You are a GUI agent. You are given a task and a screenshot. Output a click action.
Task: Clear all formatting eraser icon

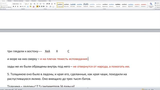34,4
